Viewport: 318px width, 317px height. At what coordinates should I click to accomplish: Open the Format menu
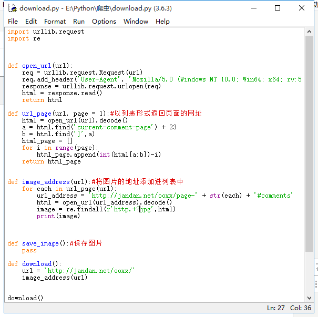(55, 21)
